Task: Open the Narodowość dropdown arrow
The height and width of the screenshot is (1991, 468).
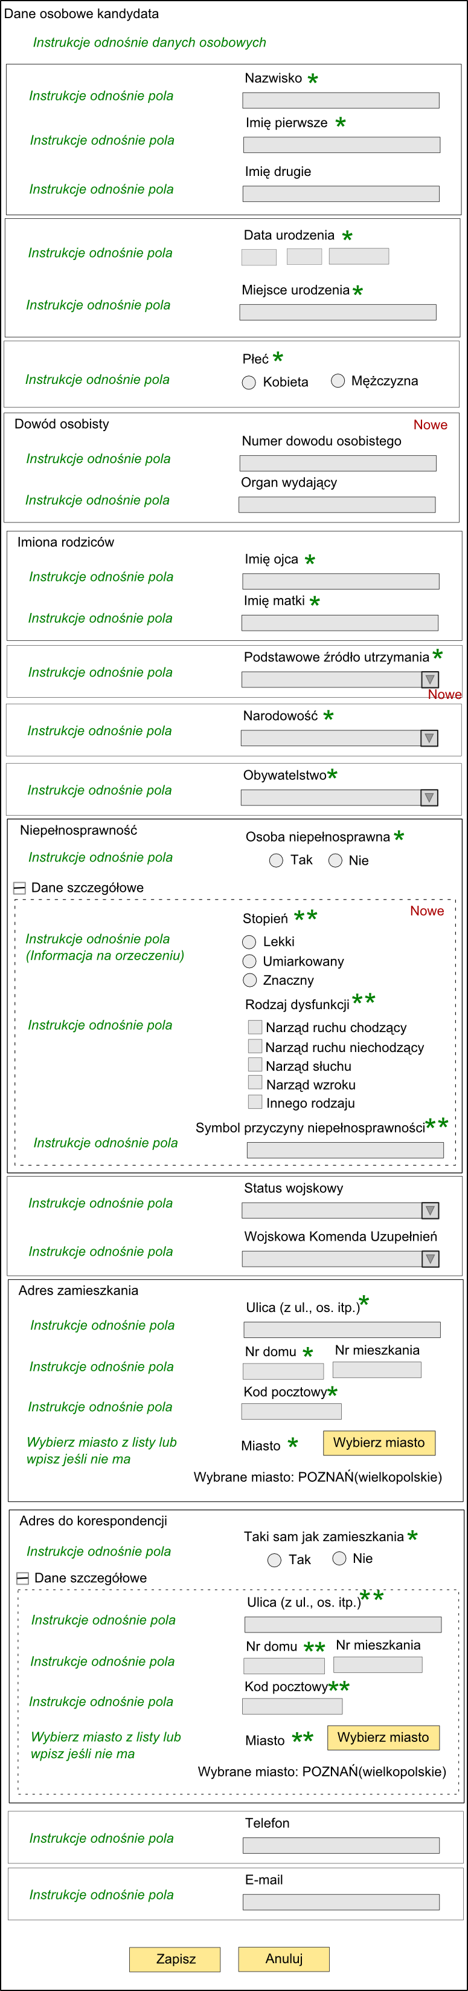Action: (429, 738)
